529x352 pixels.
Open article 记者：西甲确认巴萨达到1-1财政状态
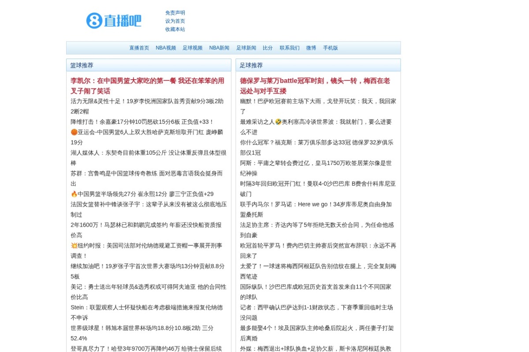[x=317, y=312]
